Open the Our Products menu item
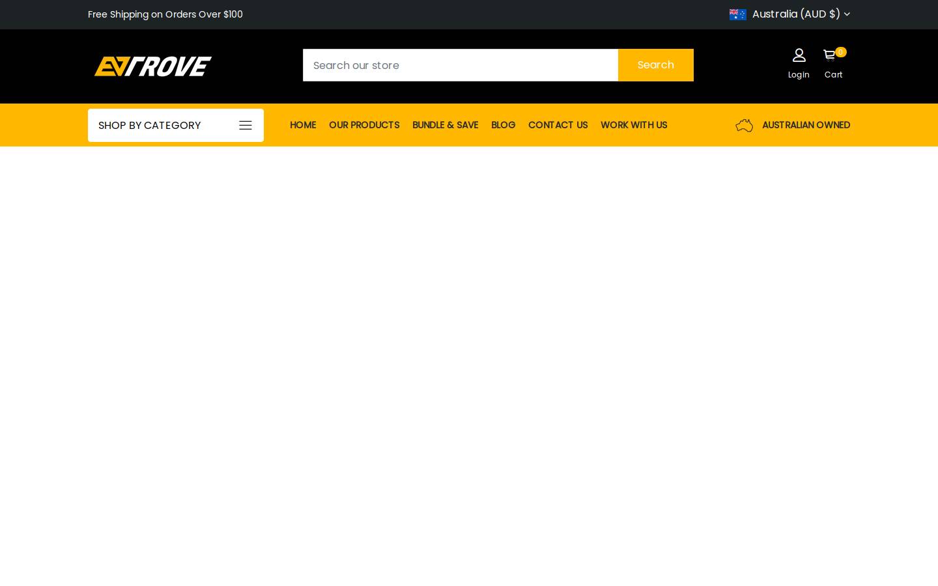The height and width of the screenshot is (586, 938). 364,125
